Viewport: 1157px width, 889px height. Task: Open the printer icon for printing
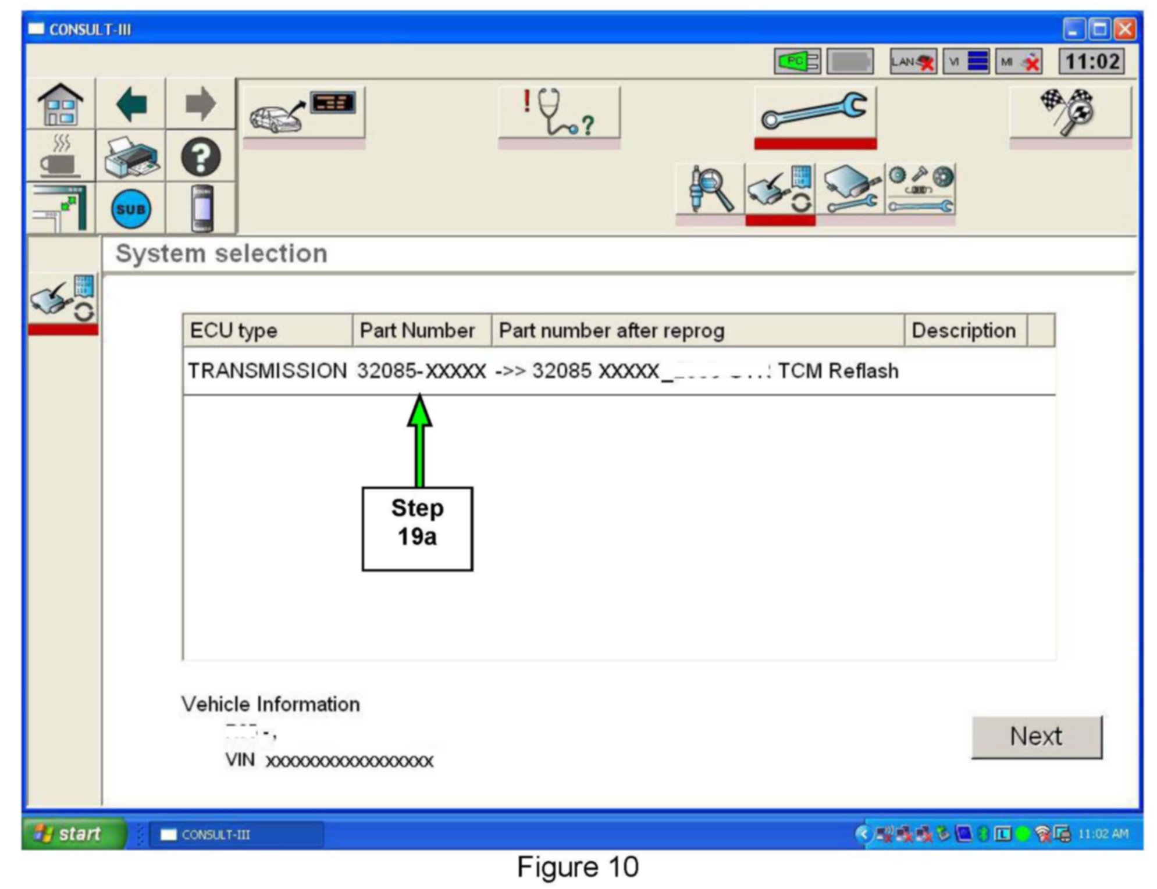pyautogui.click(x=131, y=158)
